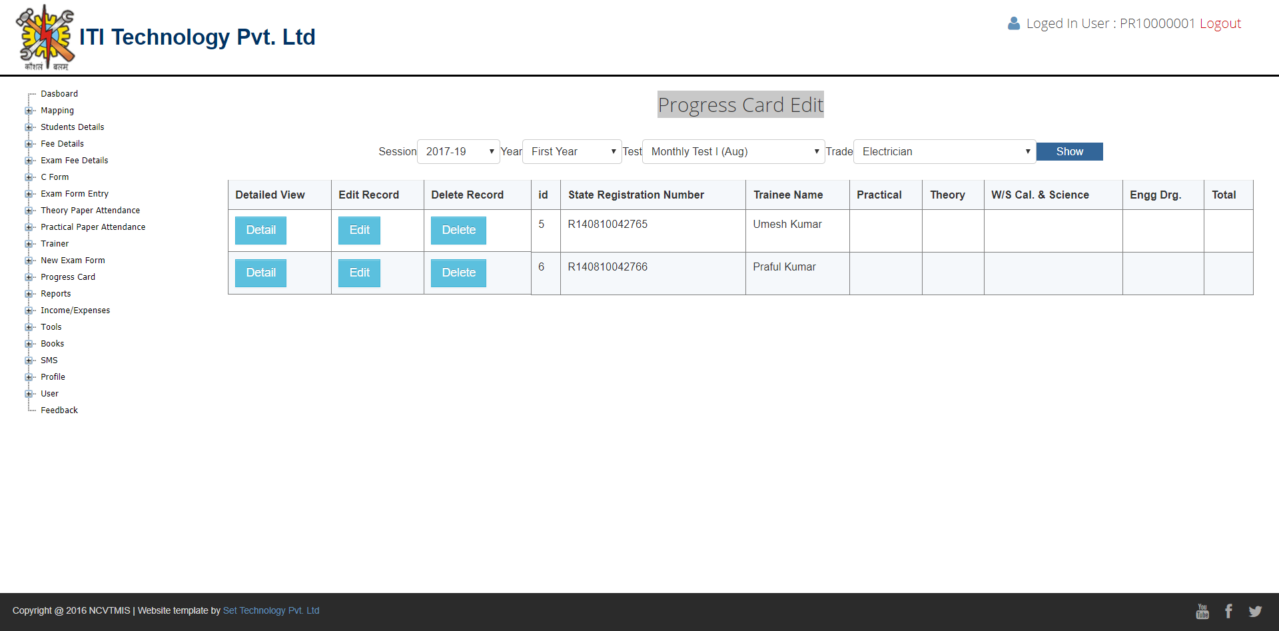Click Edit for Umesh Kumar's record

(359, 231)
